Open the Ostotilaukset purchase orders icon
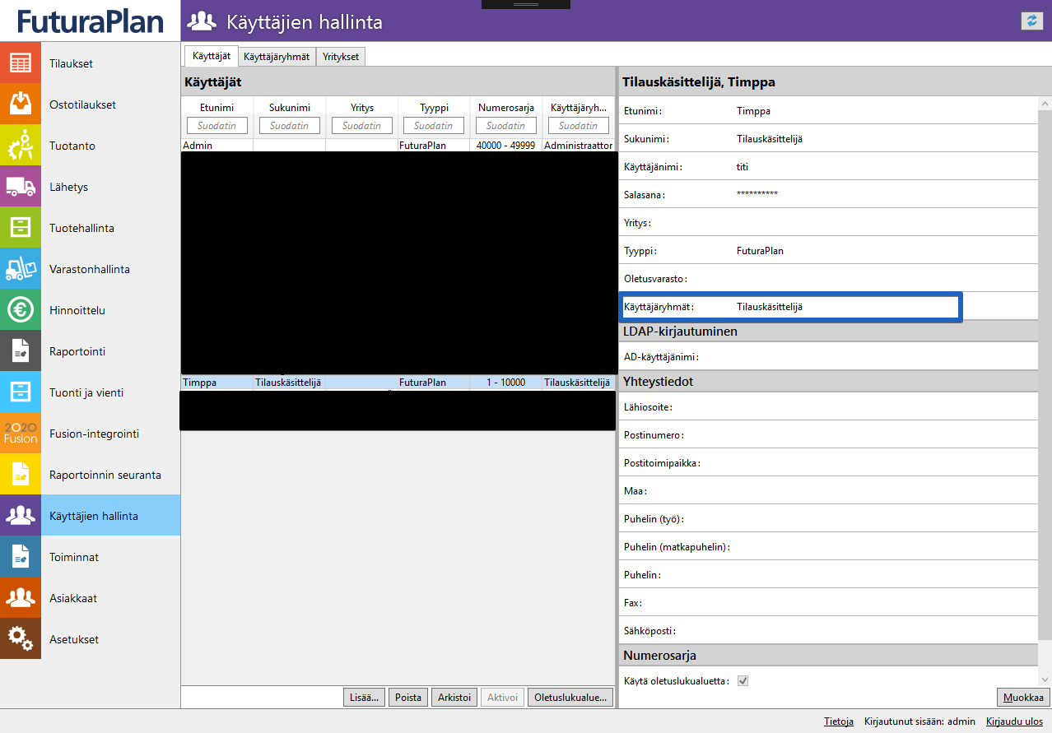The width and height of the screenshot is (1052, 733). tap(21, 104)
